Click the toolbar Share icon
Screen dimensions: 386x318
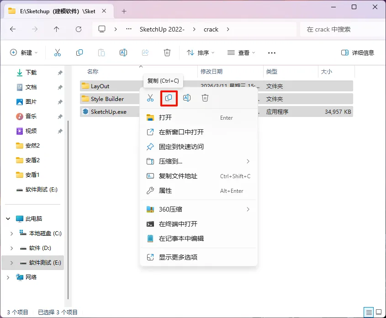click(145, 53)
